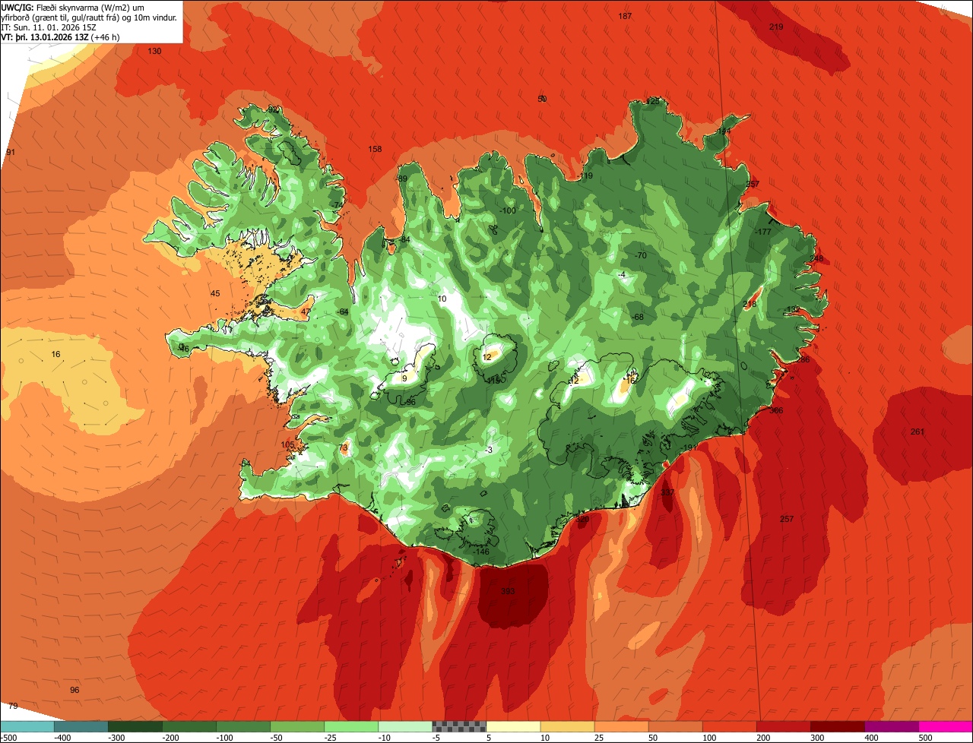
Task: Click the map value '79' at the bottom-left
Action: tap(13, 707)
